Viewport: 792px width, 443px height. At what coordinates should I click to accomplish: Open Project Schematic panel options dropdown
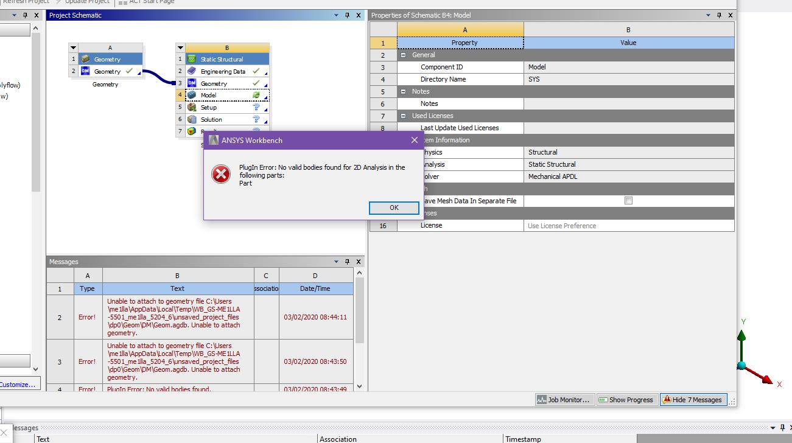pos(337,15)
